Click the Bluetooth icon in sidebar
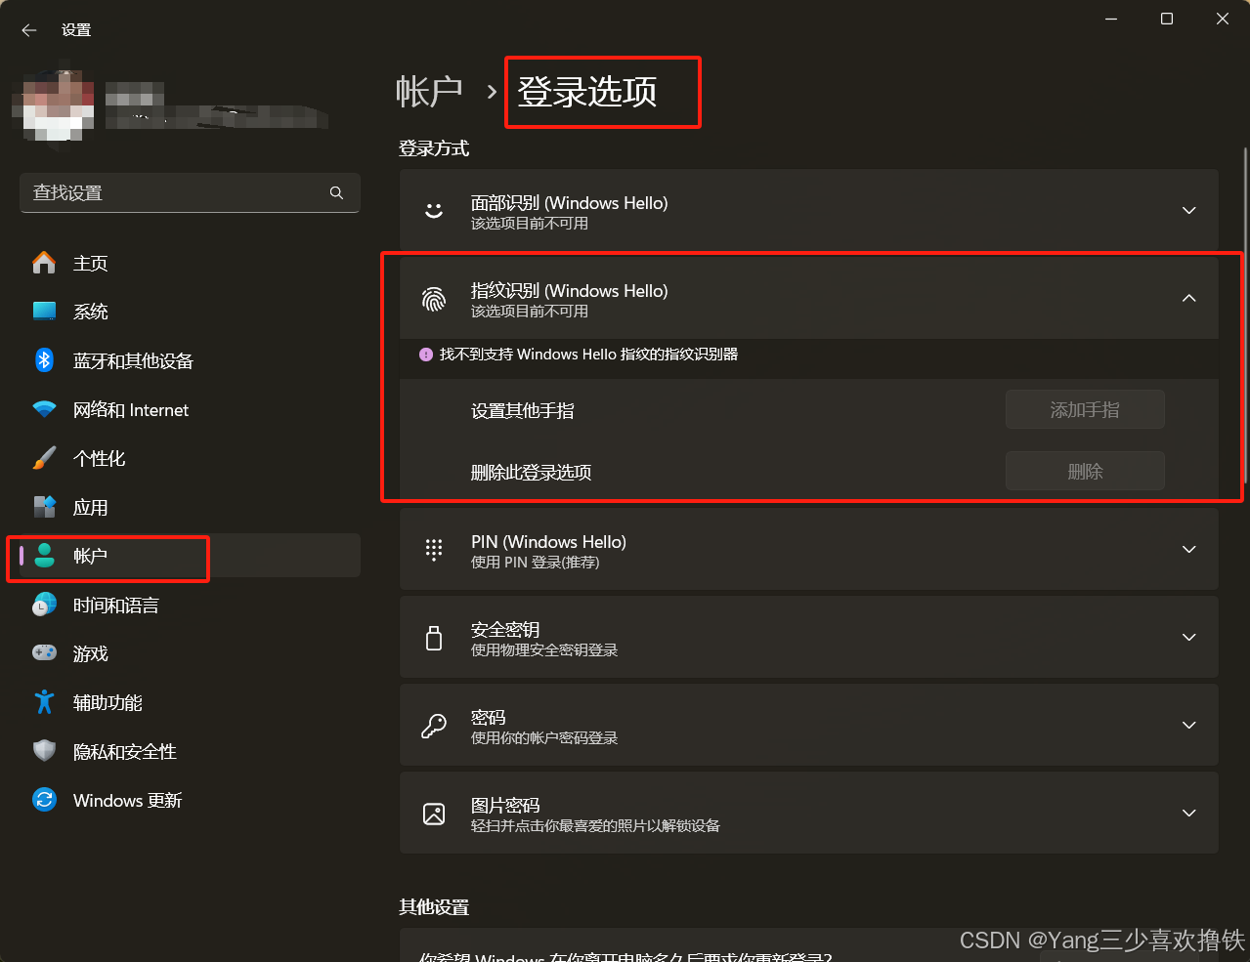This screenshot has height=962, width=1250. pos(44,360)
